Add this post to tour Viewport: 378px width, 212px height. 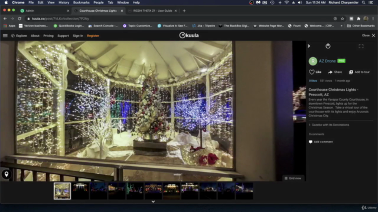tap(359, 72)
